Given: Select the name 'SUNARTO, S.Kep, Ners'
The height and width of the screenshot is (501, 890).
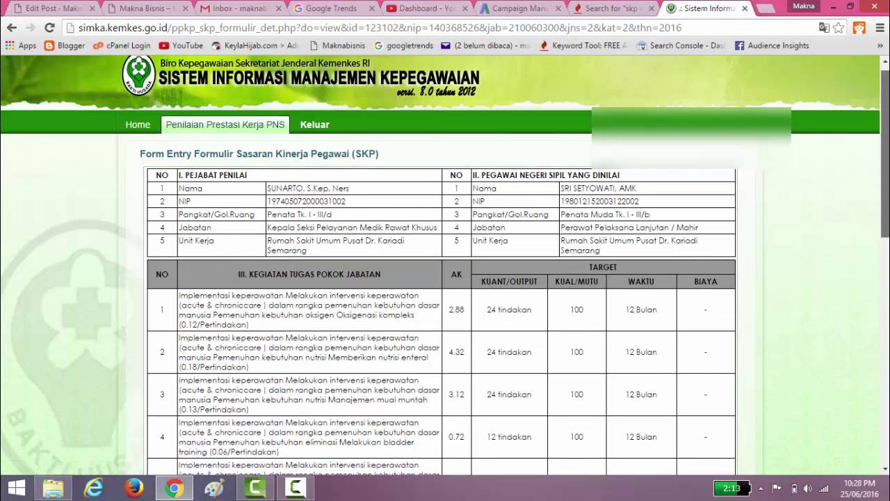Looking at the screenshot, I should (x=308, y=188).
